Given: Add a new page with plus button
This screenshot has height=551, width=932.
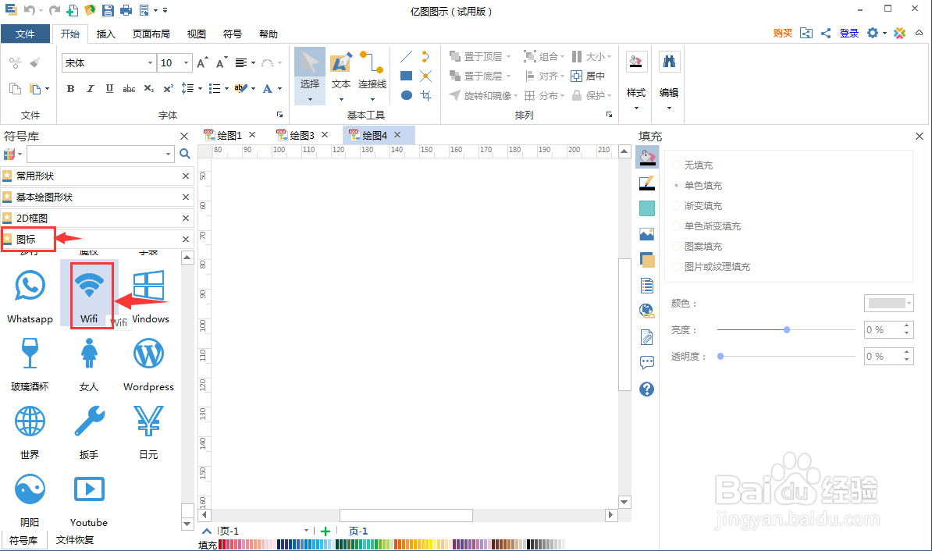Looking at the screenshot, I should (x=325, y=531).
